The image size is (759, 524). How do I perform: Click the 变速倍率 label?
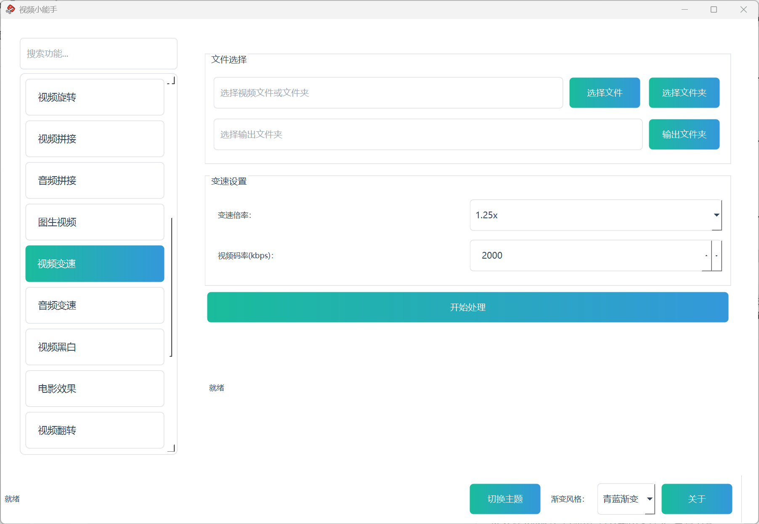pyautogui.click(x=234, y=215)
